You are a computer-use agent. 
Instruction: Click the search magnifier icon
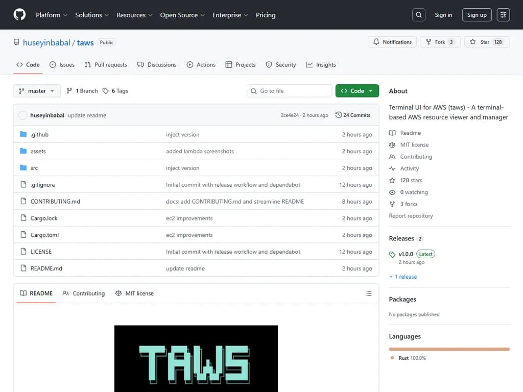[x=418, y=14]
